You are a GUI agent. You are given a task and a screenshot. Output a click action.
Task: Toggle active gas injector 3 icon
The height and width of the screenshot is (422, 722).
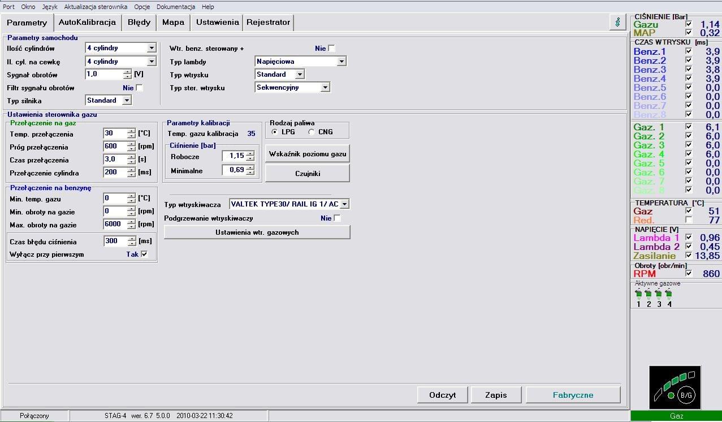click(x=659, y=294)
